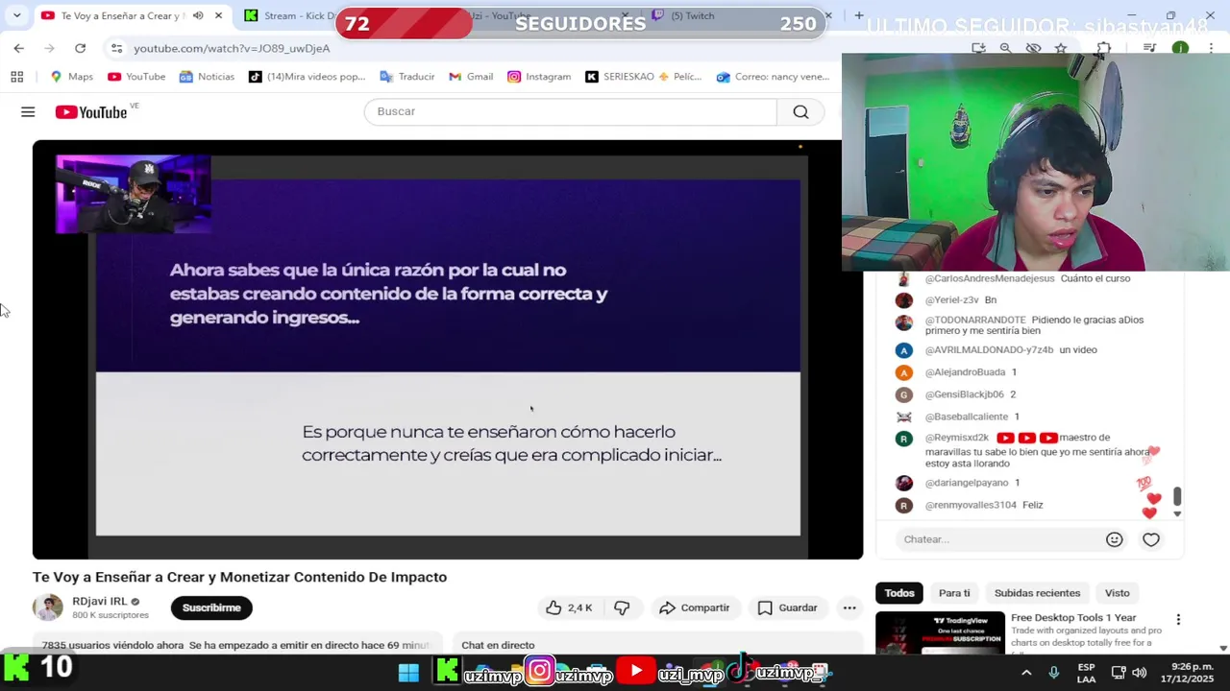View site information icon in address bar

coord(116,48)
